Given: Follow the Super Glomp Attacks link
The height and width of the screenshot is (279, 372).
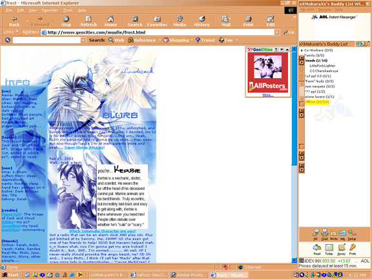Looking at the screenshot, I should tap(85, 147).
